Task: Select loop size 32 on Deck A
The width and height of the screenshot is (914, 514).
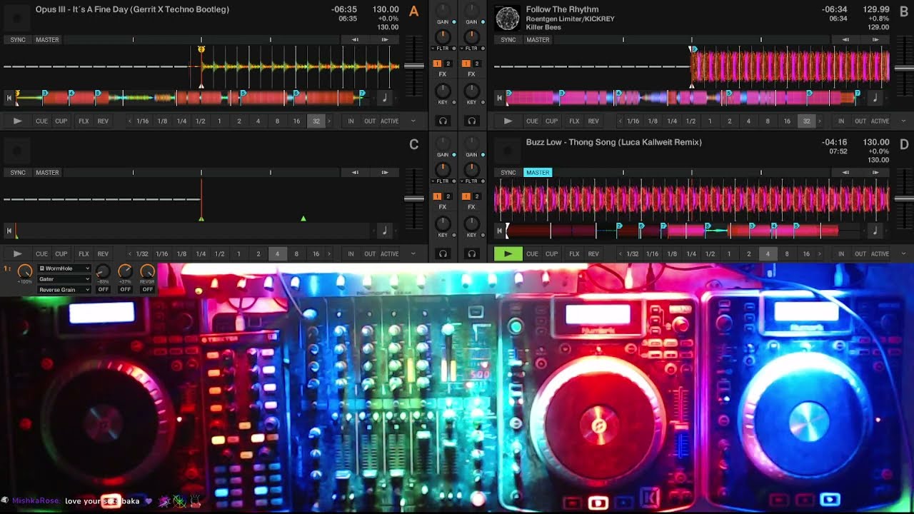Action: pyautogui.click(x=316, y=121)
